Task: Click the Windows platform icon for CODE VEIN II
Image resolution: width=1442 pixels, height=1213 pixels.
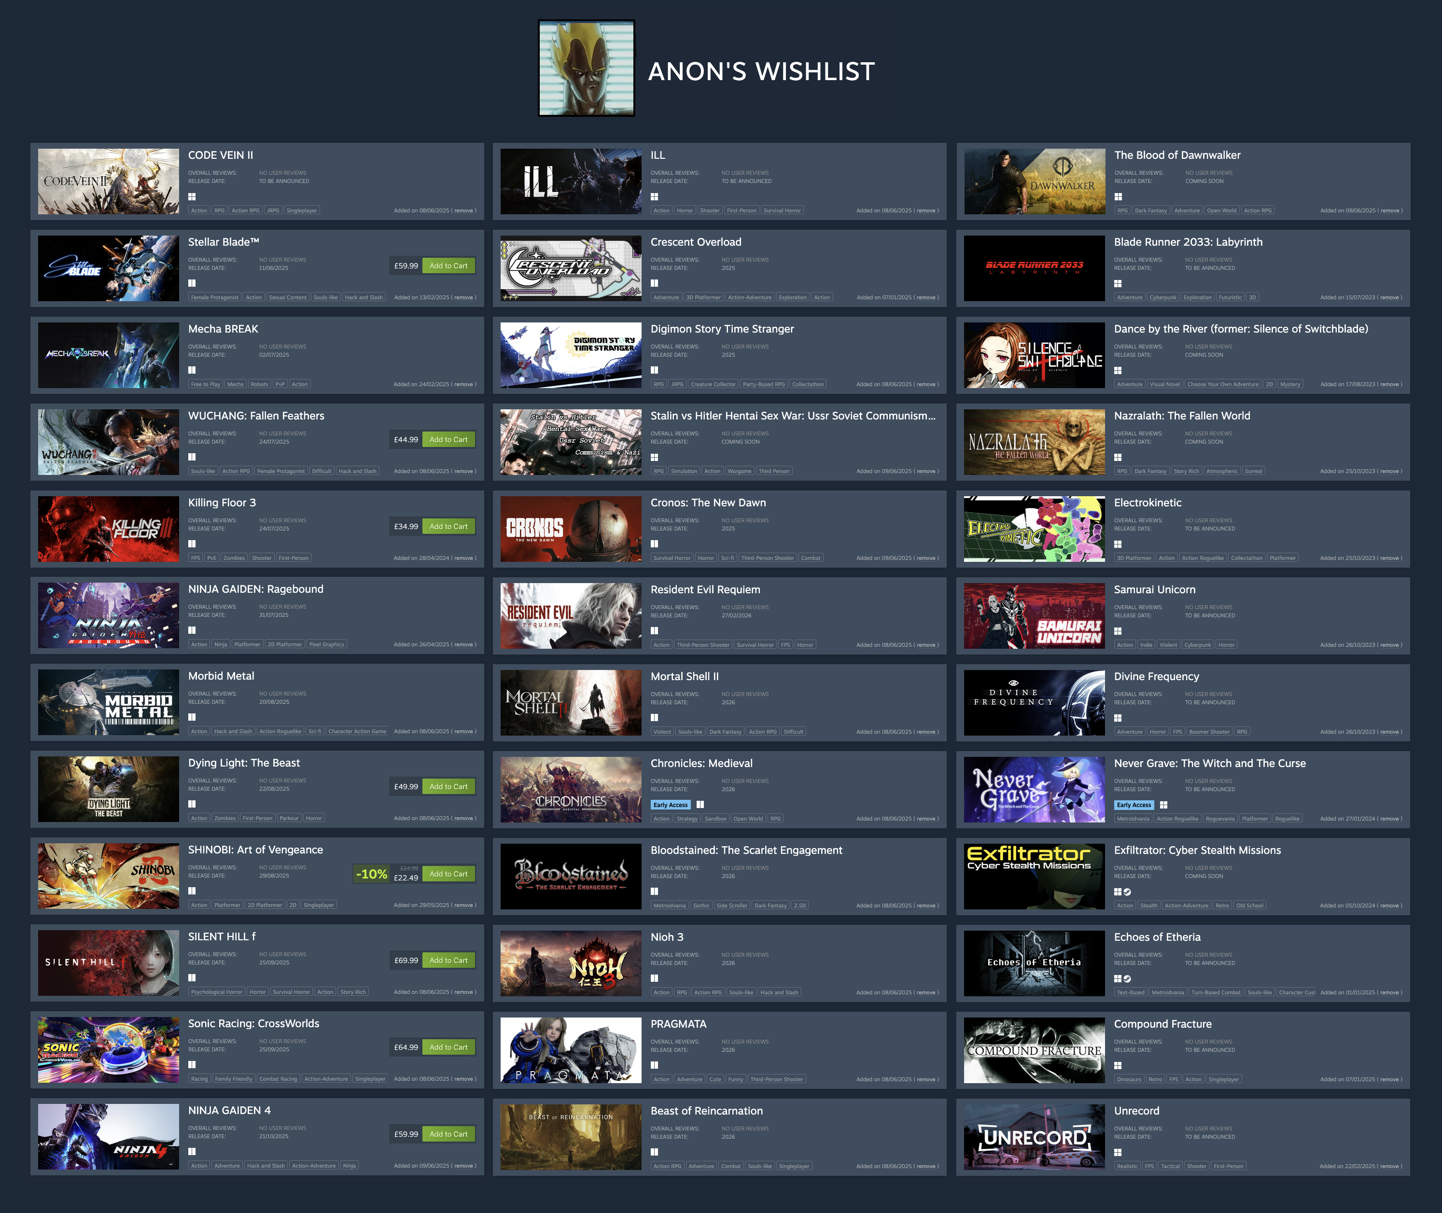Action: (x=192, y=196)
